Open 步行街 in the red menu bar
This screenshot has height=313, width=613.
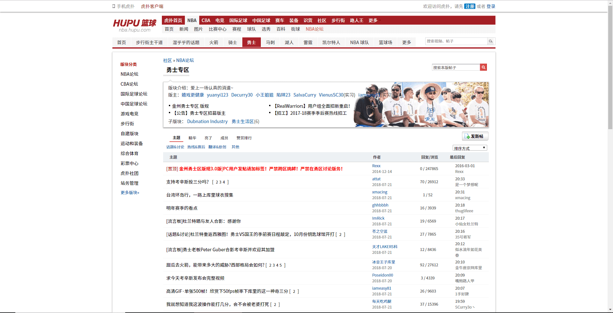coord(338,20)
